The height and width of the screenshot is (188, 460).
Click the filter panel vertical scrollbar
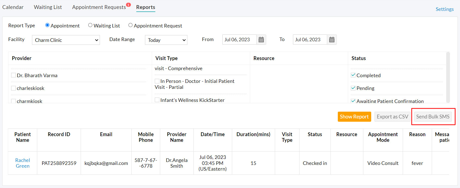pos(448,77)
